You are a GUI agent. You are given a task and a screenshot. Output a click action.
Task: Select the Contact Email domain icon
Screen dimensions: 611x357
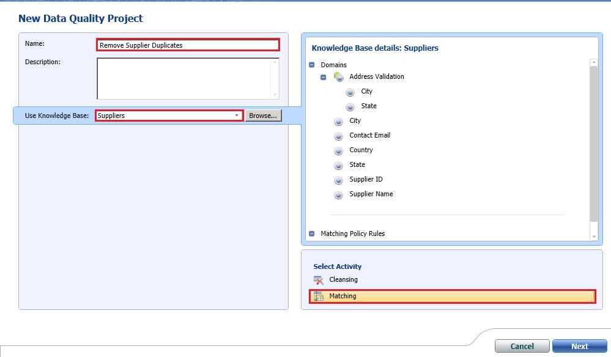(x=338, y=135)
